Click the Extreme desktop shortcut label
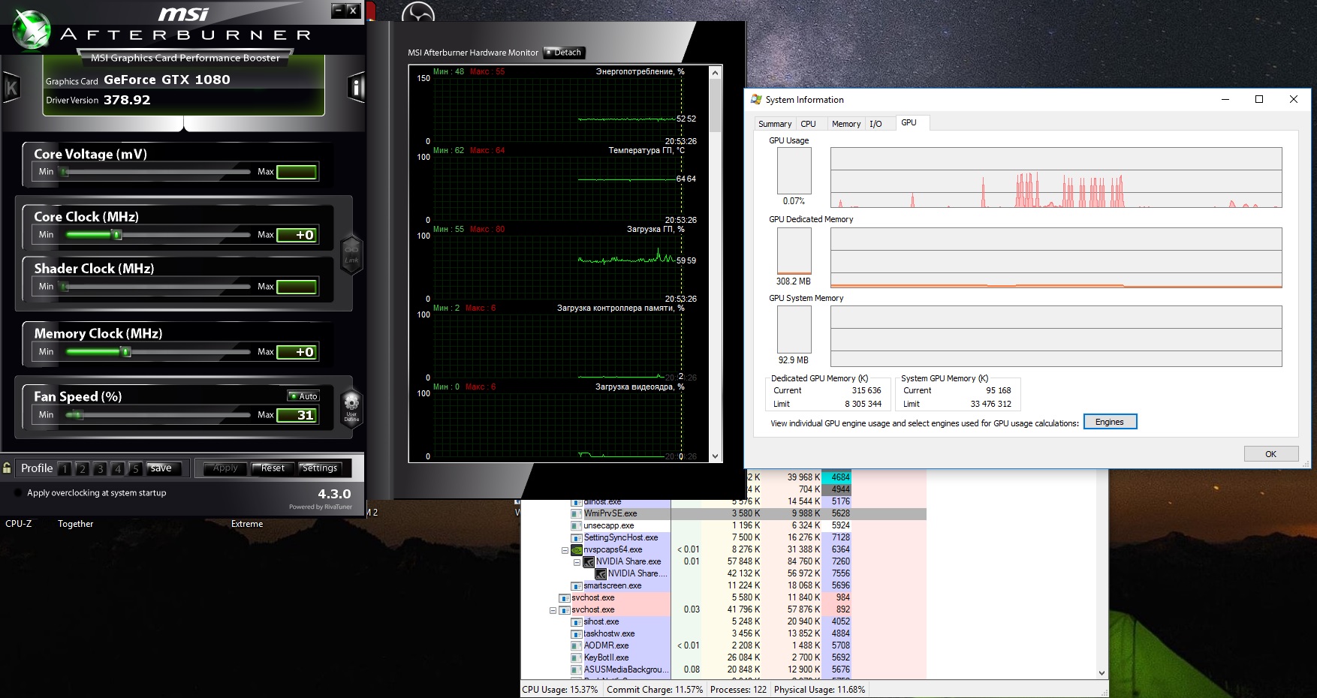Screen dimensions: 1317x698 247,524
